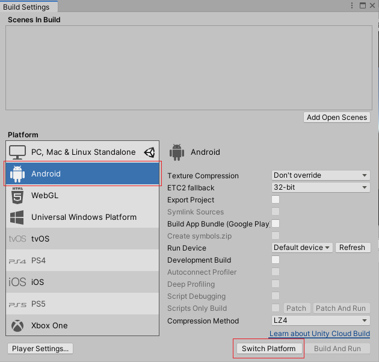Select the Universal Windows Platform row
The width and height of the screenshot is (379, 362).
(x=82, y=217)
